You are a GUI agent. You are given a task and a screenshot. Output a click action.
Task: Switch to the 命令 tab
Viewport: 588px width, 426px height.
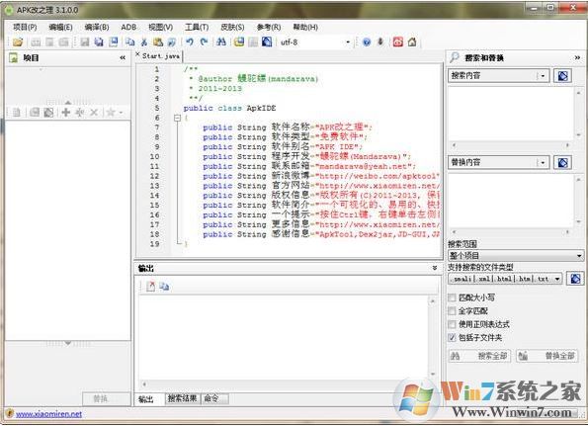(214, 398)
